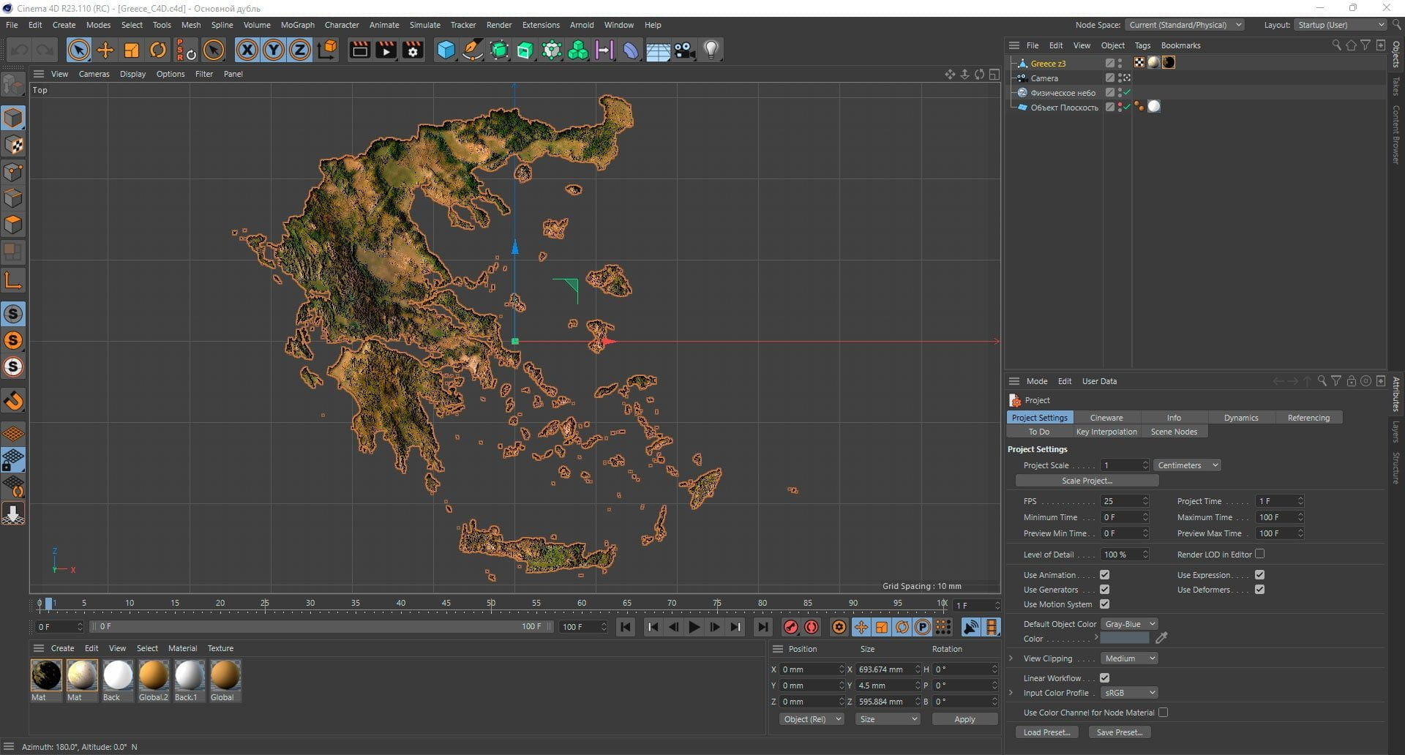Click the Enable Axis tool icon

(x=14, y=280)
